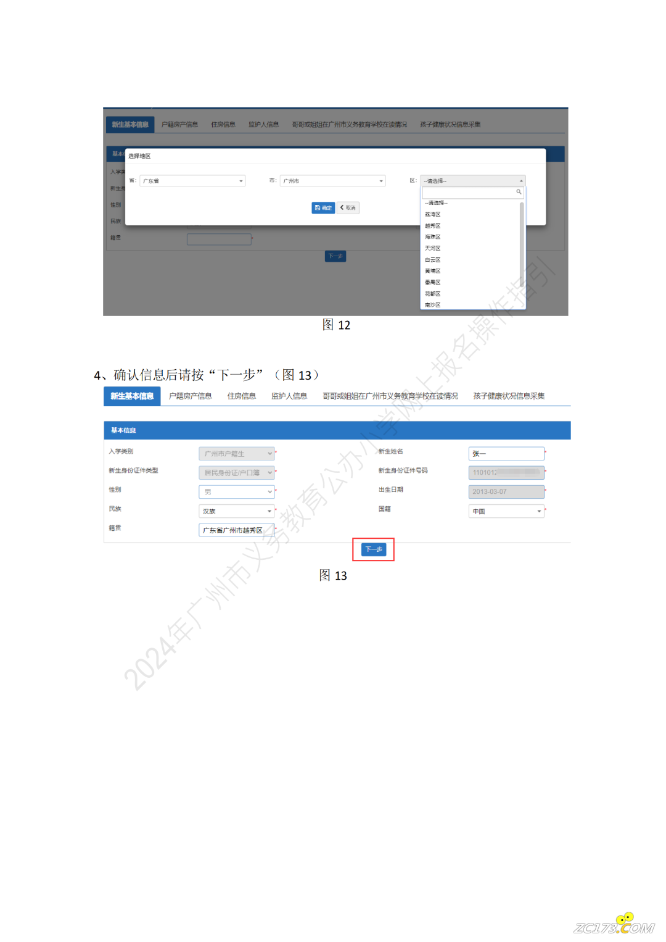This screenshot has height=942, width=666.
Task: Click the 选择地区 dialog title
Action: click(x=139, y=156)
